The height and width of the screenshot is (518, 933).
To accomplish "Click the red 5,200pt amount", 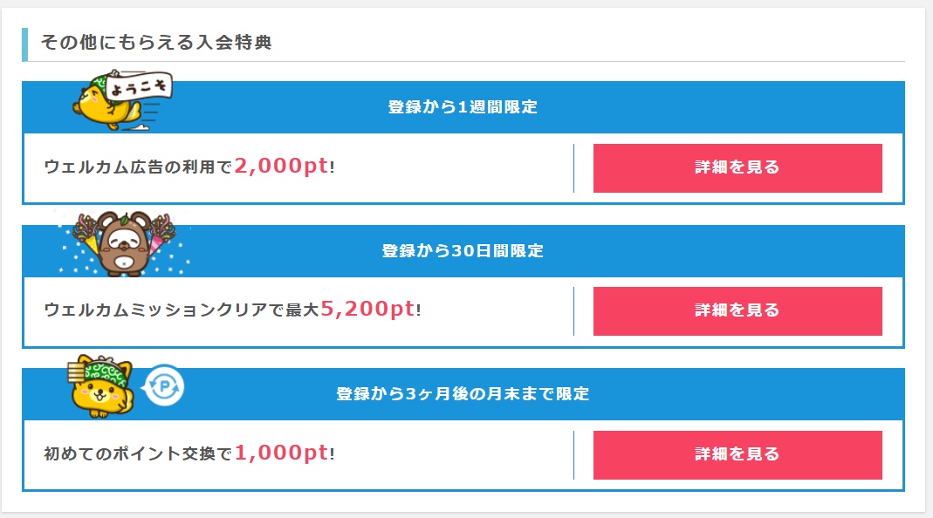I will [367, 309].
